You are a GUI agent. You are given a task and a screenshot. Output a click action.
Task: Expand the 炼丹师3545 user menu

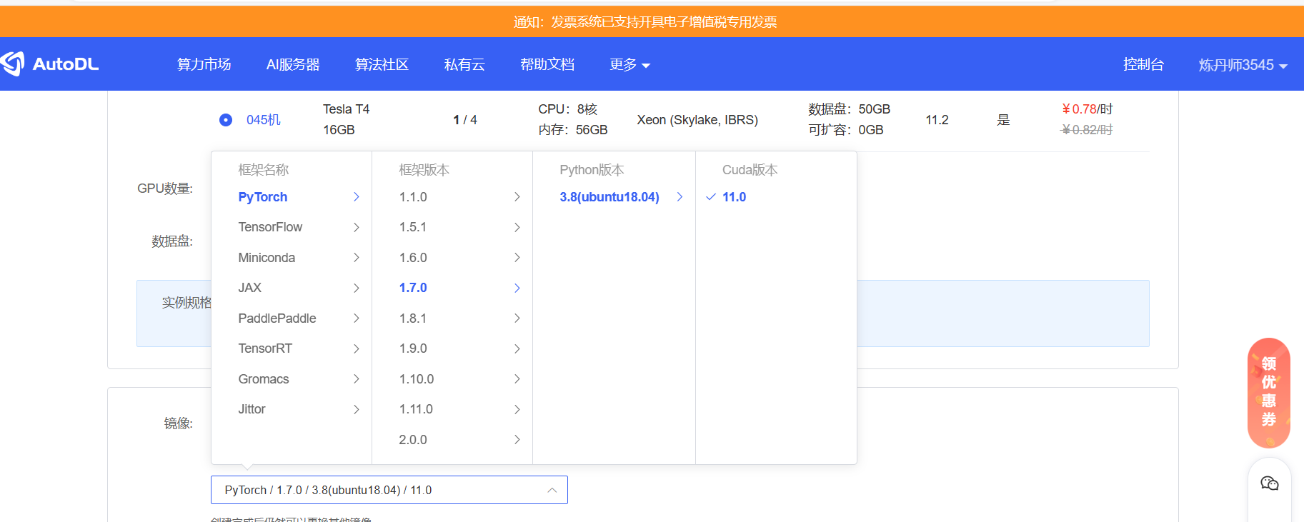[1243, 65]
